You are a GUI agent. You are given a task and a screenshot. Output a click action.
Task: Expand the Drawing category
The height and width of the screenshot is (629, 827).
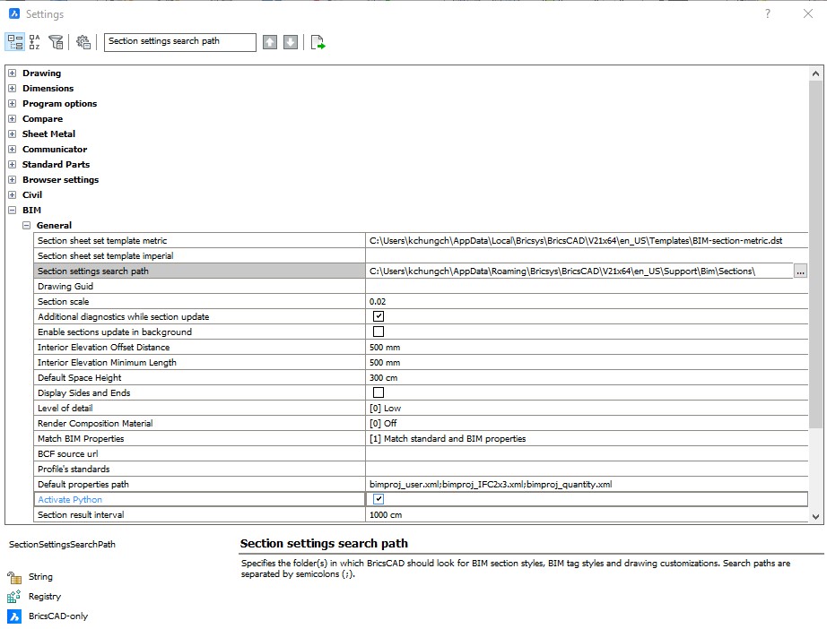point(13,73)
